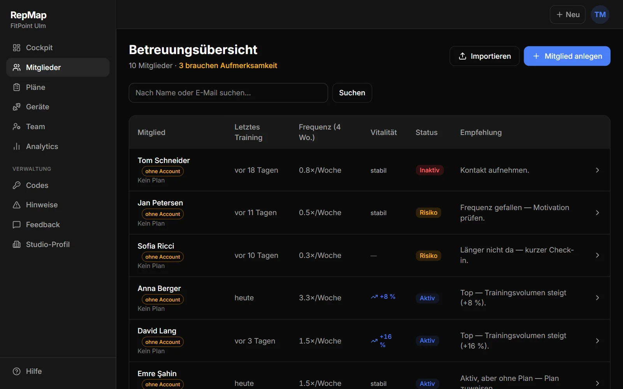Click the Pläne clipboard icon
This screenshot has height=389, width=623.
(16, 88)
